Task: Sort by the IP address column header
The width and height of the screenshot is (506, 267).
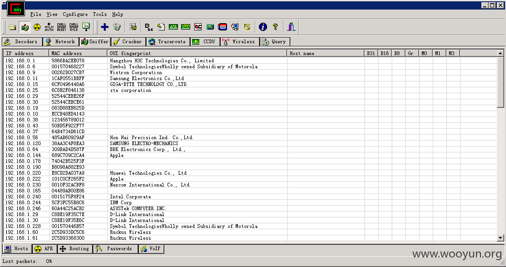Action: click(x=26, y=53)
